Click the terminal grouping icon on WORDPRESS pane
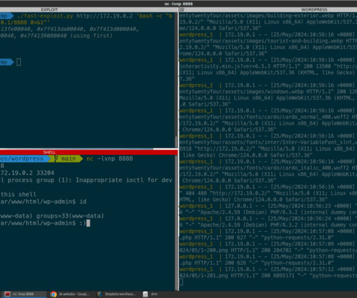357x298 pixels. pyautogui.click(x=182, y=9)
